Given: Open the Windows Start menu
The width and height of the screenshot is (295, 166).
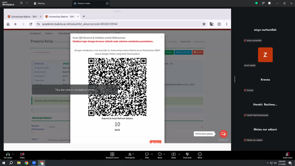Looking at the screenshot, I should pyautogui.click(x=4, y=163).
